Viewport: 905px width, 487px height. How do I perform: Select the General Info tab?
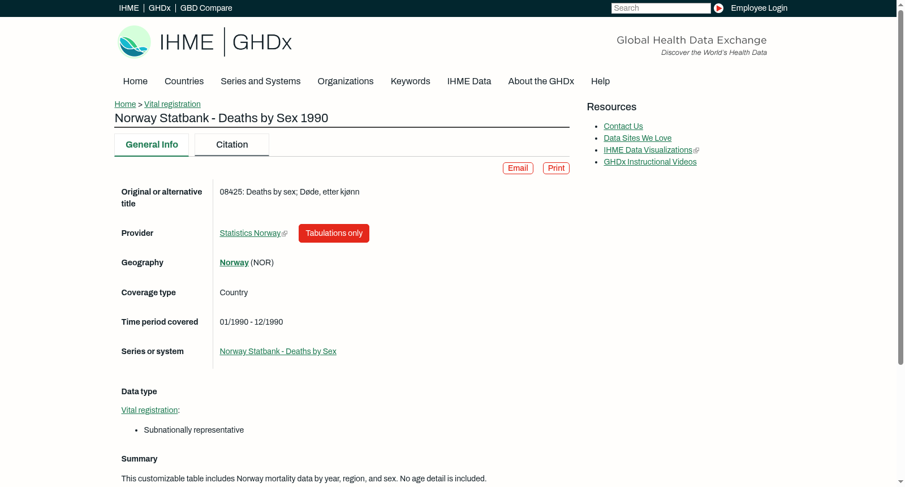[152, 145]
